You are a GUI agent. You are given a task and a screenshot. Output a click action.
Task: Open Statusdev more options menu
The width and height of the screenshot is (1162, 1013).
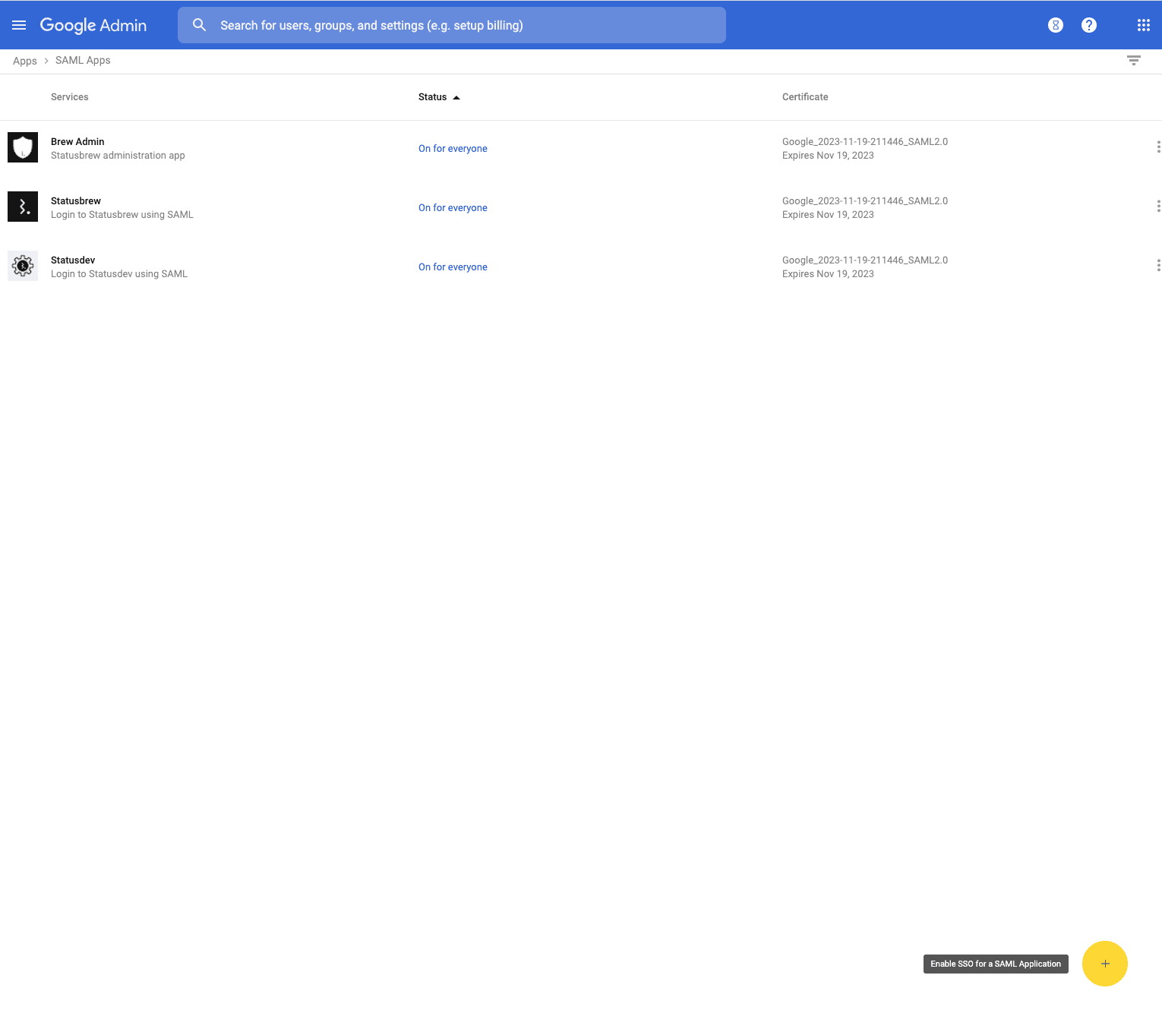click(1157, 266)
